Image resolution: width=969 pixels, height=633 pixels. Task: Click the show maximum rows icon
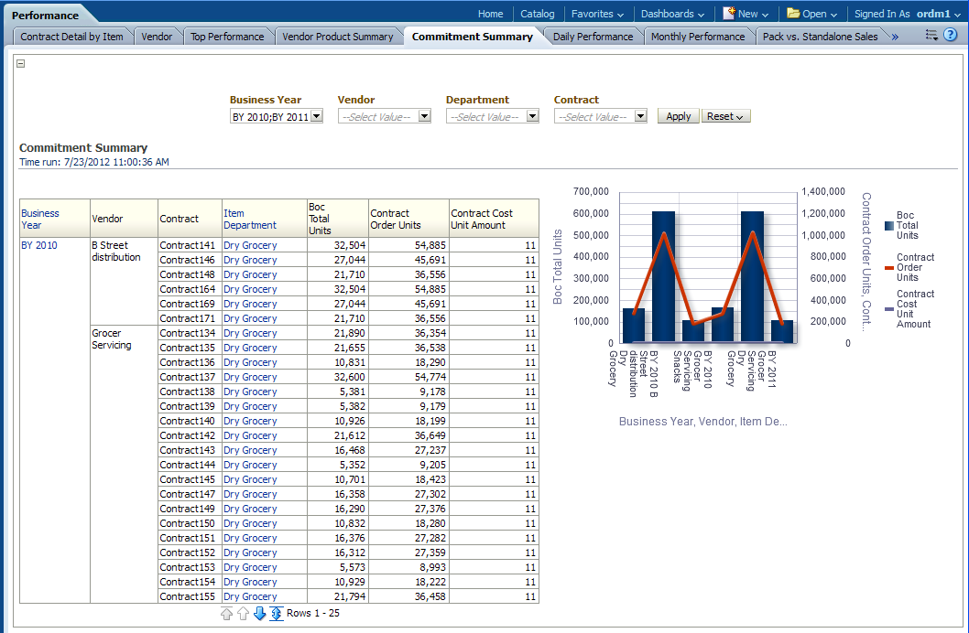tap(276, 613)
